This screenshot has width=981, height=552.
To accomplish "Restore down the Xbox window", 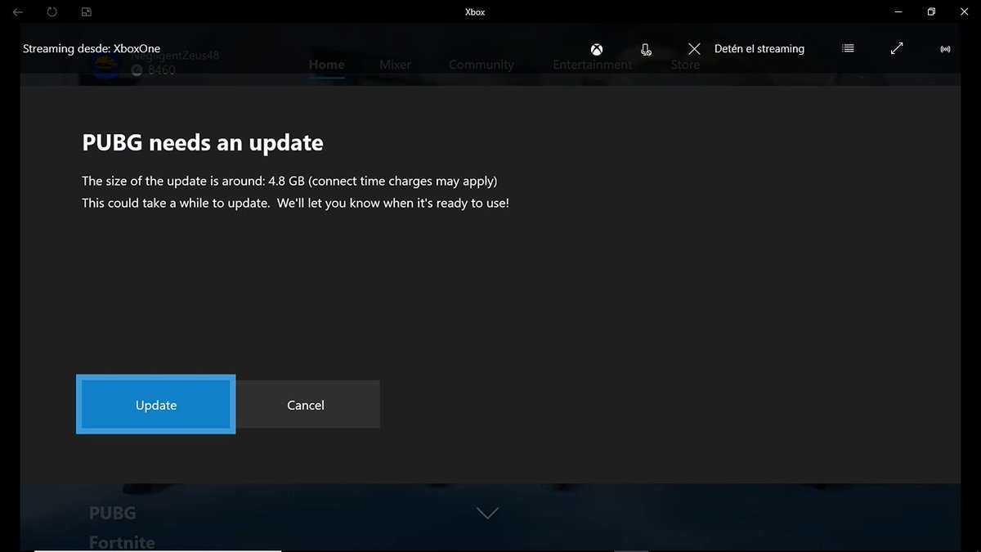I will pos(931,12).
